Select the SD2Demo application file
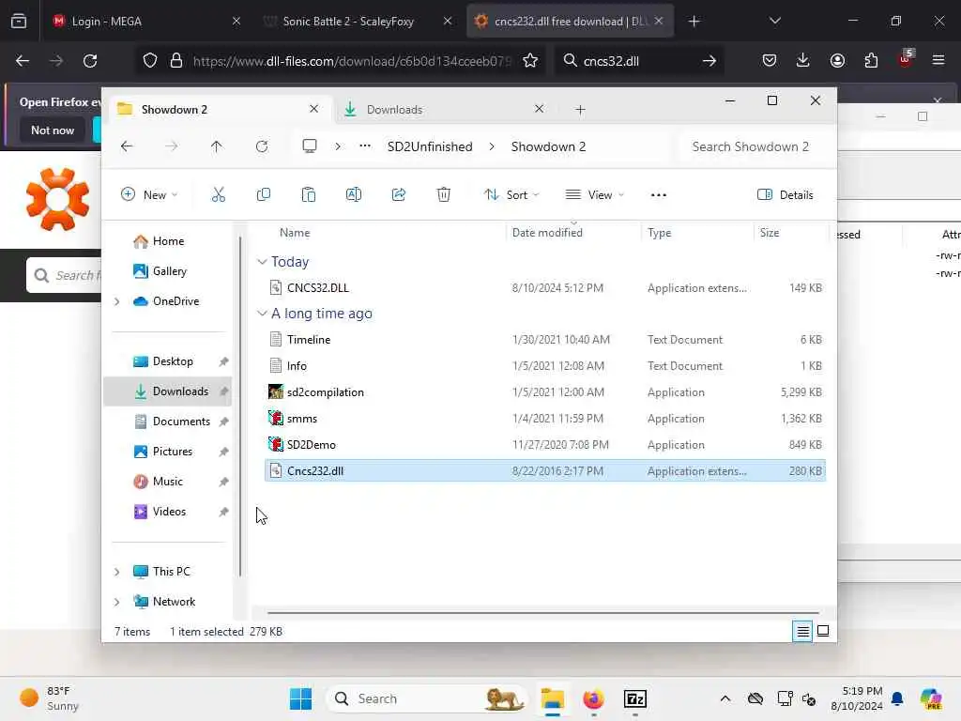The image size is (961, 721). pos(545,445)
